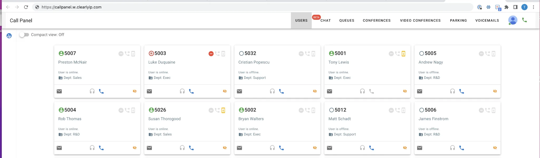Click the Call Panel title
Screen dimensions: 540x158
pos(21,21)
